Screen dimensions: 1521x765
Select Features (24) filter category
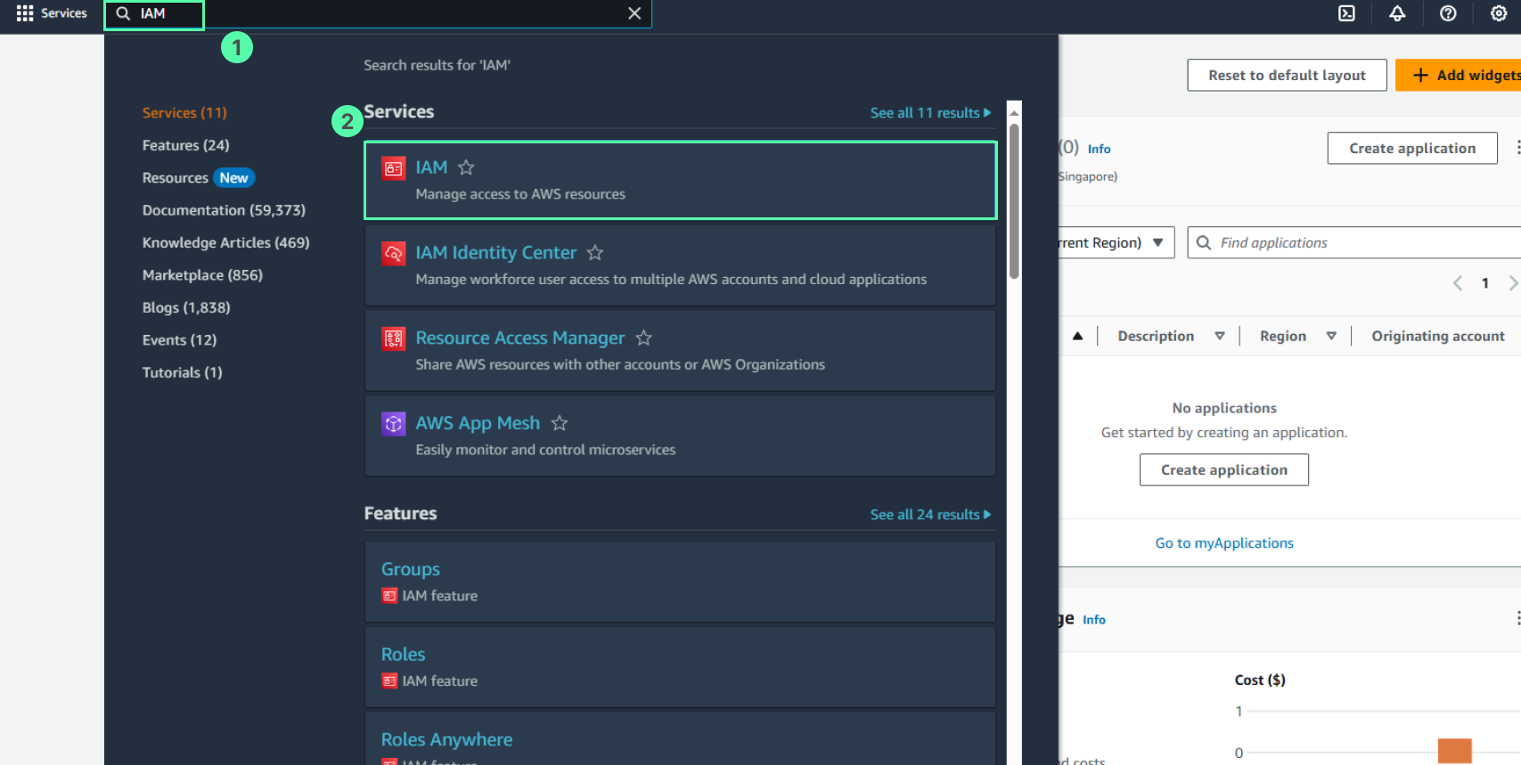tap(185, 145)
